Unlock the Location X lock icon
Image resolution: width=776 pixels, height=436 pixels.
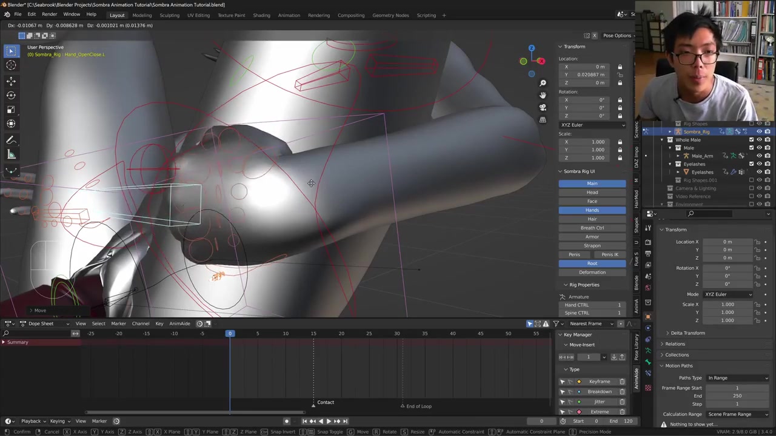(x=620, y=67)
